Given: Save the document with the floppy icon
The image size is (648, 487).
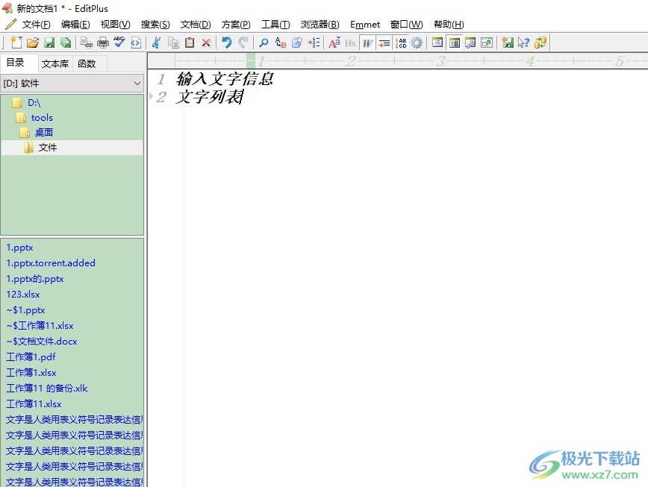Looking at the screenshot, I should [49, 43].
